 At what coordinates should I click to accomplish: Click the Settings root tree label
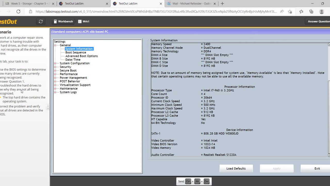60,42
